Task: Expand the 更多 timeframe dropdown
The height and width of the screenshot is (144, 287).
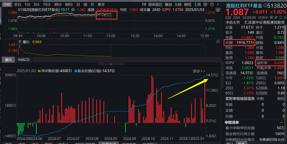Action: (x=101, y=5)
